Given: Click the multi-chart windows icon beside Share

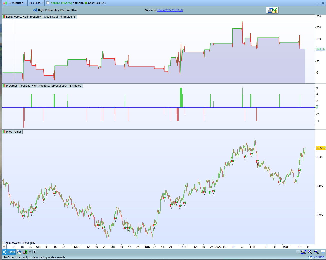Looking at the screenshot, I should click(19, 252).
